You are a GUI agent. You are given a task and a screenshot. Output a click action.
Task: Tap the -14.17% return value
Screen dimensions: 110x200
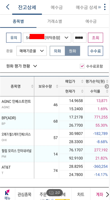pos(101,174)
